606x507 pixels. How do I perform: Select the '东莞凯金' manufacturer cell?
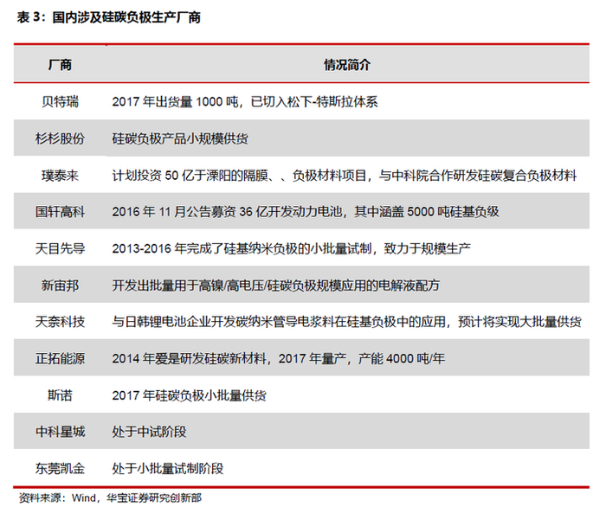(x=60, y=468)
